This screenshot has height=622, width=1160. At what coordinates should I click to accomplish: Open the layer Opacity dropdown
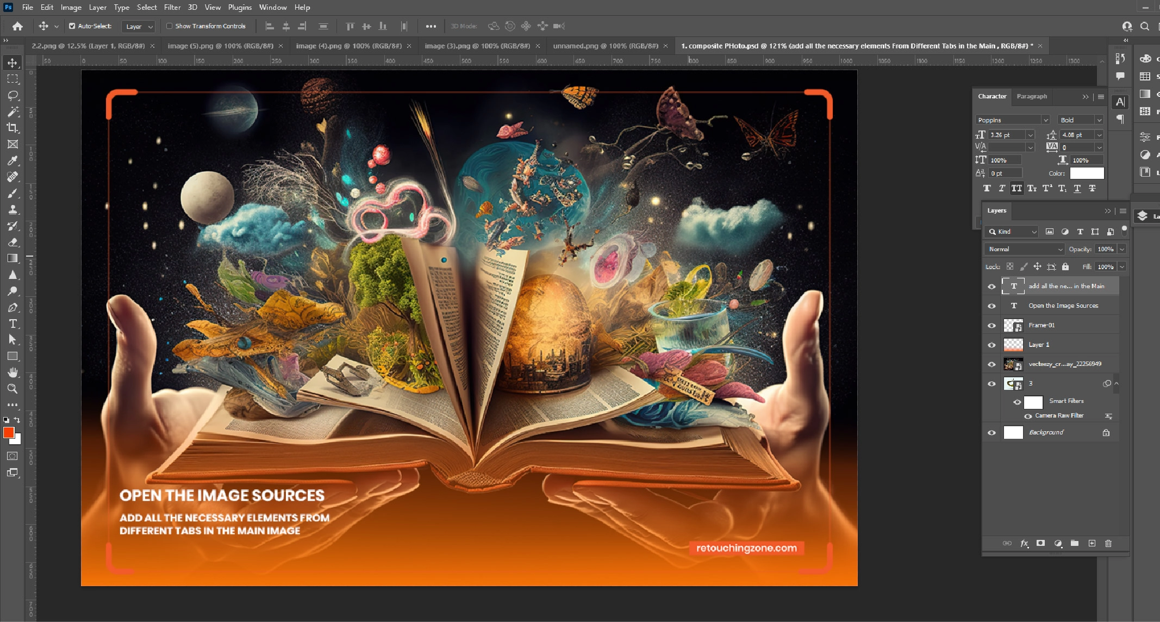point(1122,249)
